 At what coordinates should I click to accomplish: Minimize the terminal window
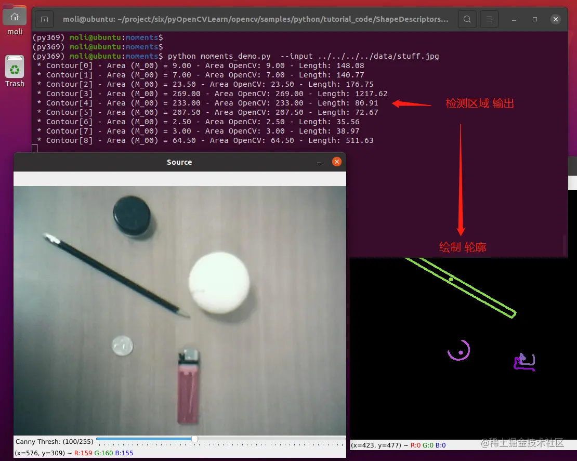coord(514,20)
